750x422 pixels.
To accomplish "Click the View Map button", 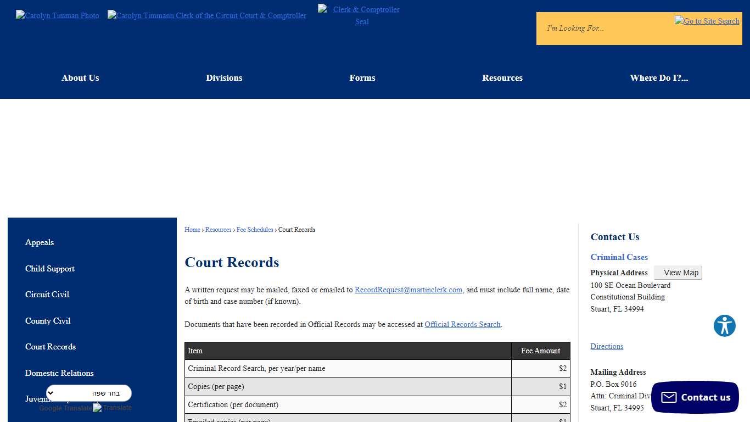I will click(x=678, y=273).
